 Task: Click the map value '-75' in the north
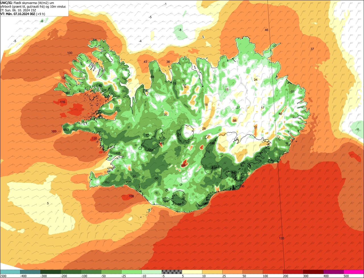click(x=174, y=84)
